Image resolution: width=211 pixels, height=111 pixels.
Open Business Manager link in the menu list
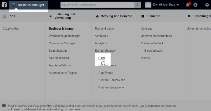[x=62, y=29]
